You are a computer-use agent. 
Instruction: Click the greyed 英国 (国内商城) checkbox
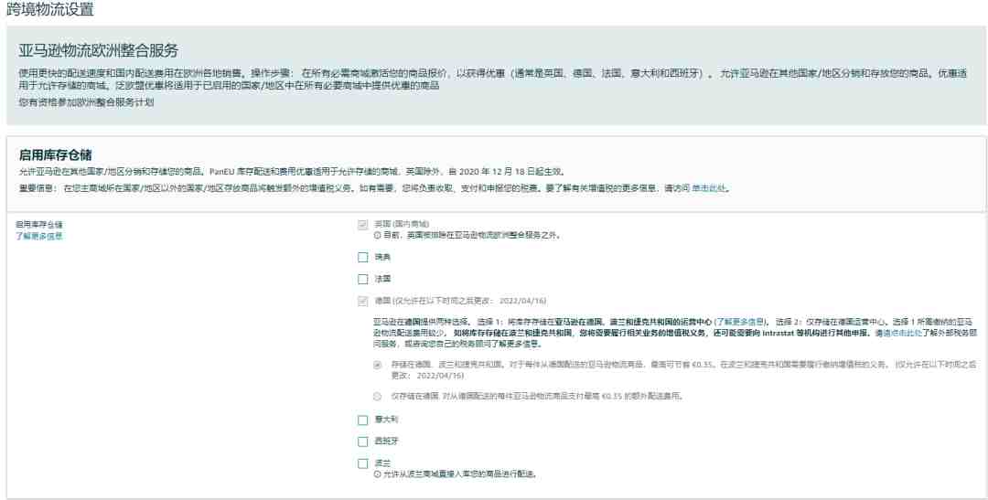pyautogui.click(x=362, y=225)
